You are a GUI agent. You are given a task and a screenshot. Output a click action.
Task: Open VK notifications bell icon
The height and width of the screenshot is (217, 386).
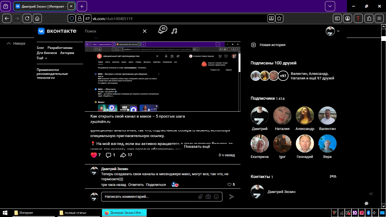[161, 31]
